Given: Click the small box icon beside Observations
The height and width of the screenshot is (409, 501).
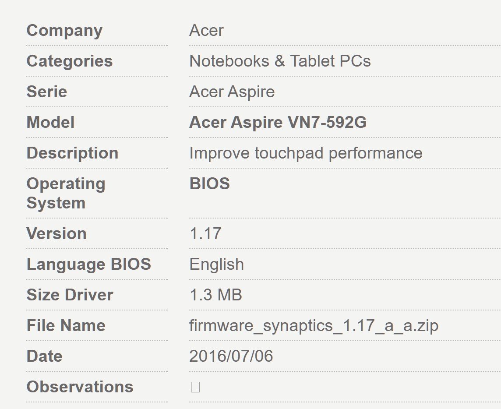Looking at the screenshot, I should pyautogui.click(x=195, y=387).
